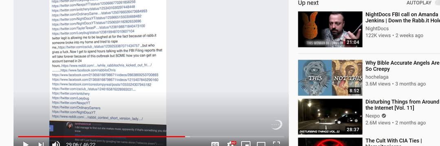This screenshot has height=146, width=440.
Task: Click the 8:52 duration badge
Action: (x=354, y=91)
